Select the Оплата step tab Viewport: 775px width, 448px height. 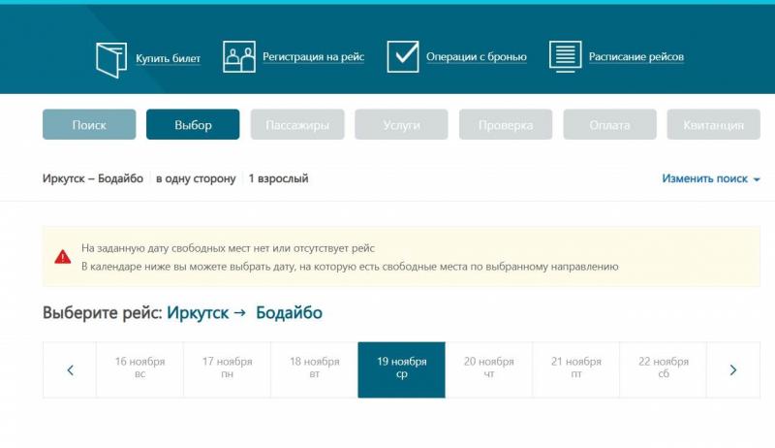pos(609,125)
